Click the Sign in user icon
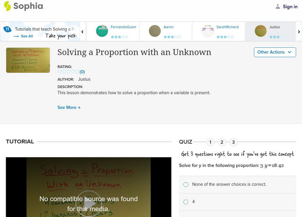 277,7
